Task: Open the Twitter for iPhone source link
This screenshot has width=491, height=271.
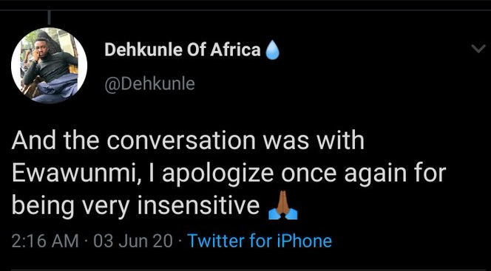Action: click(260, 241)
